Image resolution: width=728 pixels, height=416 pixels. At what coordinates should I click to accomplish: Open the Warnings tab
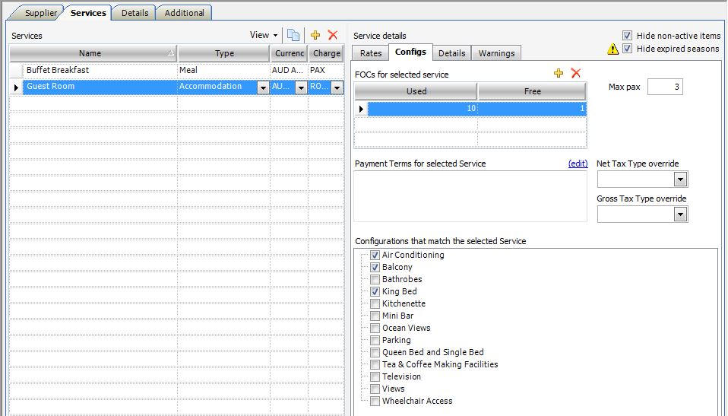coord(496,53)
